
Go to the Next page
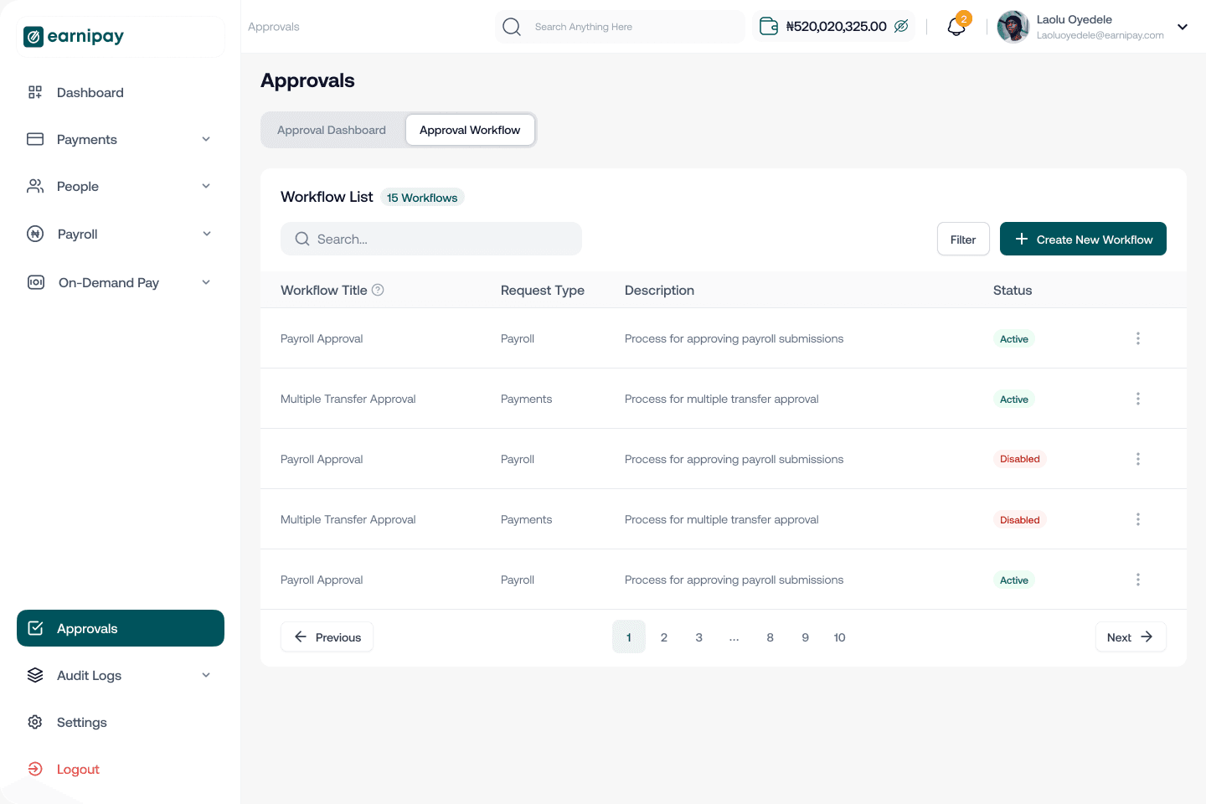point(1131,636)
